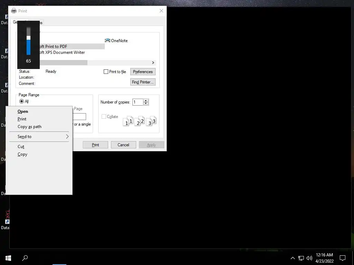Click the Find Printer button
The height and width of the screenshot is (265, 354).
click(143, 82)
